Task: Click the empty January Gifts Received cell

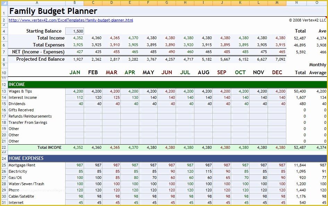Action: 75,110
